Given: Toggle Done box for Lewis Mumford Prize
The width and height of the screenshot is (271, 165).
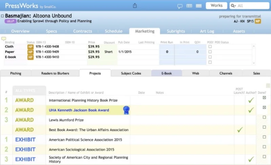Looking at the screenshot, I should [264, 117].
